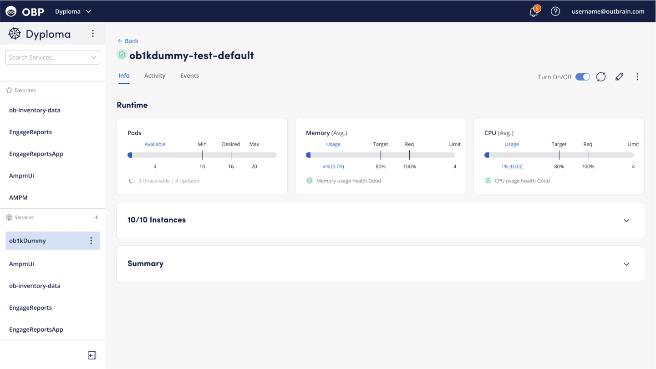Toggle the Turn On/Off switch
Screen dimensions: 656x369
(582, 77)
